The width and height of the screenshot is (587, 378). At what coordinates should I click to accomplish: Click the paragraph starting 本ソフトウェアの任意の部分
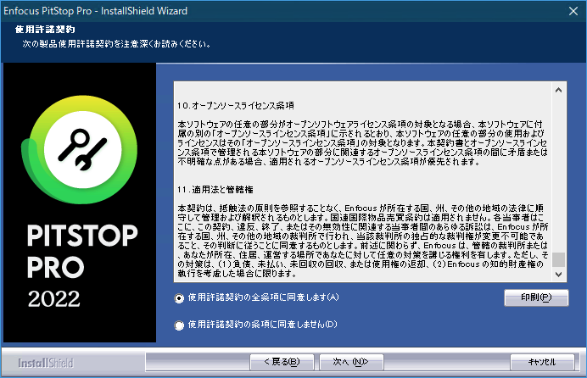[362, 143]
